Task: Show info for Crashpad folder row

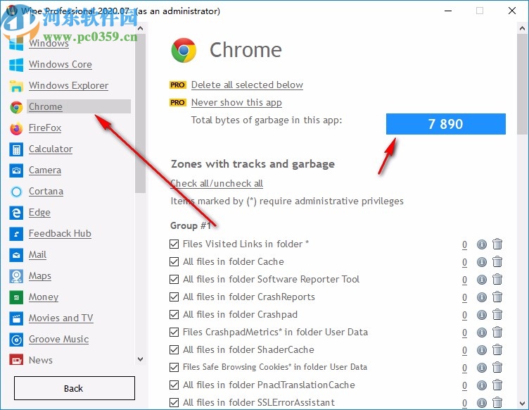Action: tap(482, 315)
